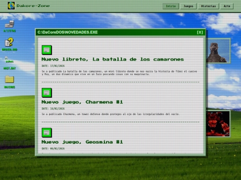Viewport: 241px width, 180px height.
Task: Click the green icon above Charmena #1 post
Action: point(47,93)
